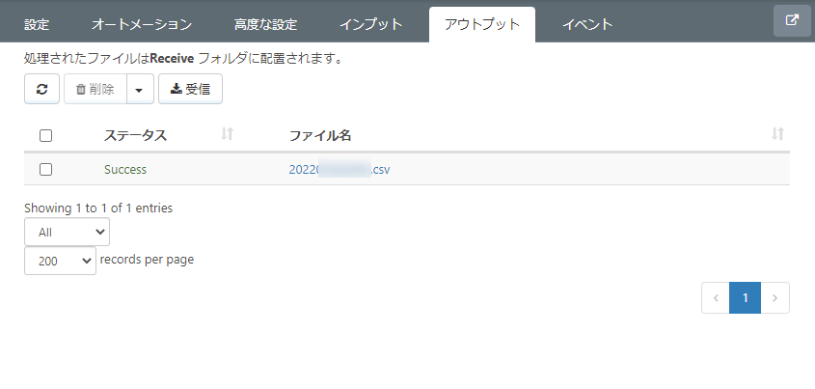The height and width of the screenshot is (389, 815).
Task: Open the All filter dropdown
Action: 68,232
